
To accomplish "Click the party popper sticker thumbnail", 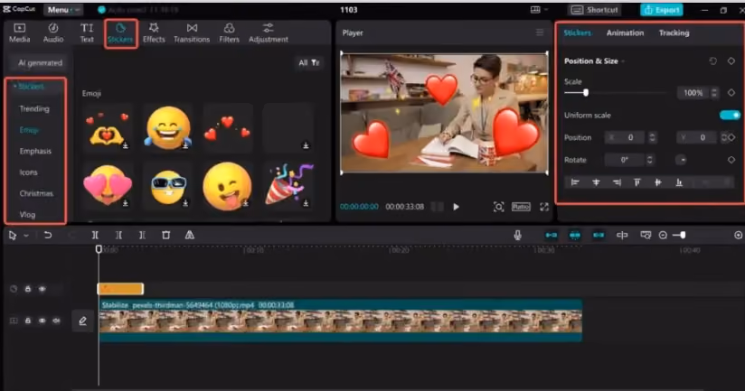I will pos(288,185).
